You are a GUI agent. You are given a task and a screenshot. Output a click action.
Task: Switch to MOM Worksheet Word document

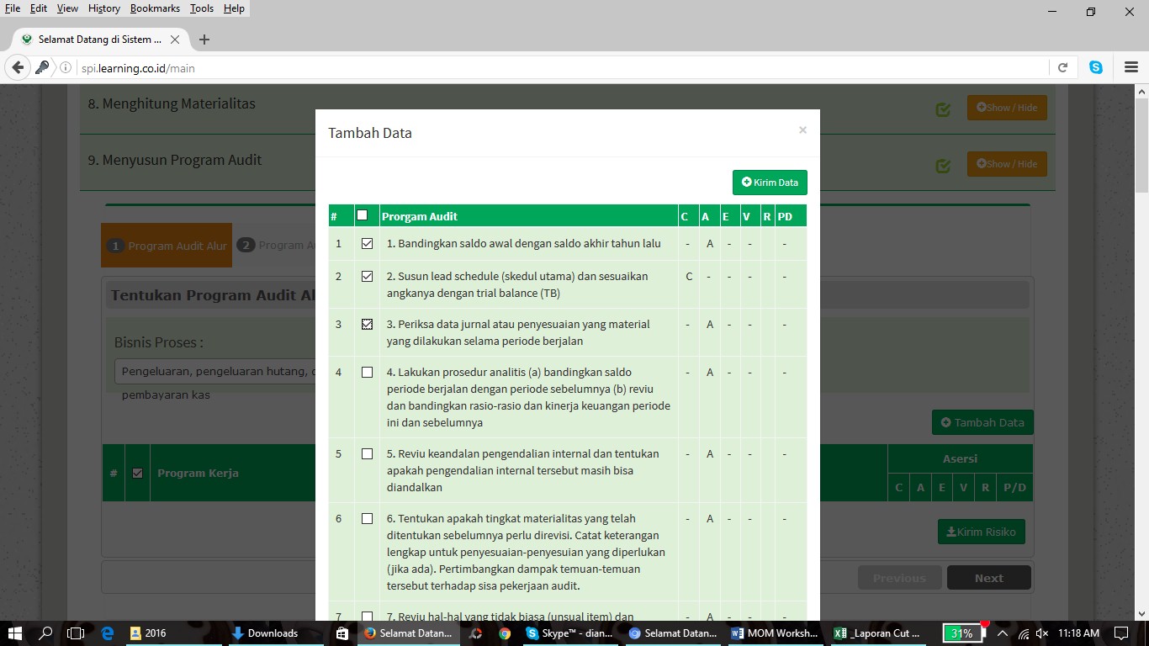(x=775, y=633)
